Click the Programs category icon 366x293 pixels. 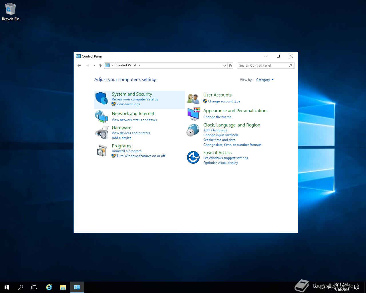pos(102,151)
